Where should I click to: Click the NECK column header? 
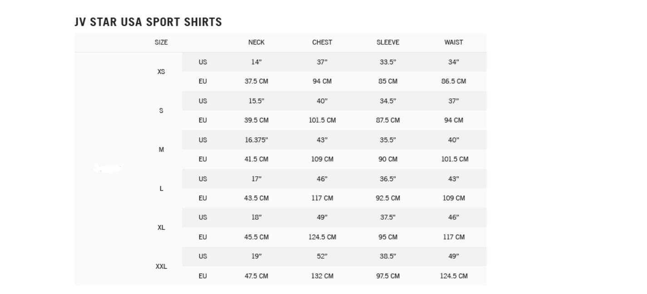click(256, 42)
